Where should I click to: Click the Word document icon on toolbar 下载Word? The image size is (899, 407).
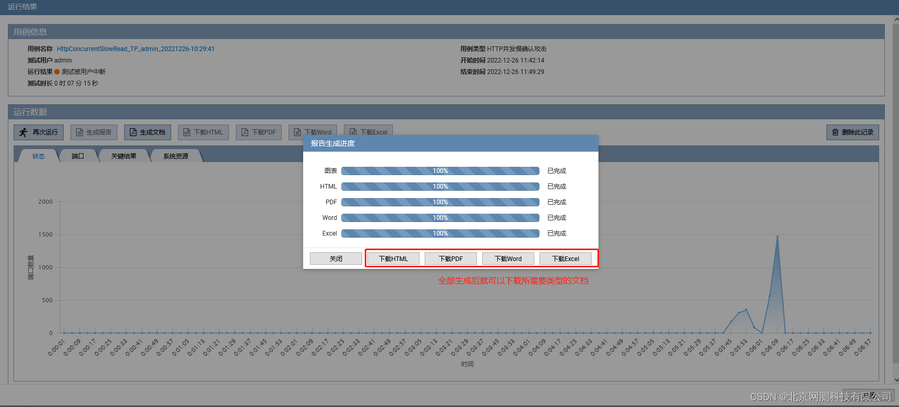click(297, 132)
